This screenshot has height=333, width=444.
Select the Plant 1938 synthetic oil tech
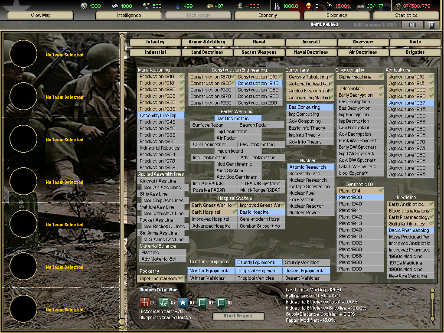(x=360, y=197)
